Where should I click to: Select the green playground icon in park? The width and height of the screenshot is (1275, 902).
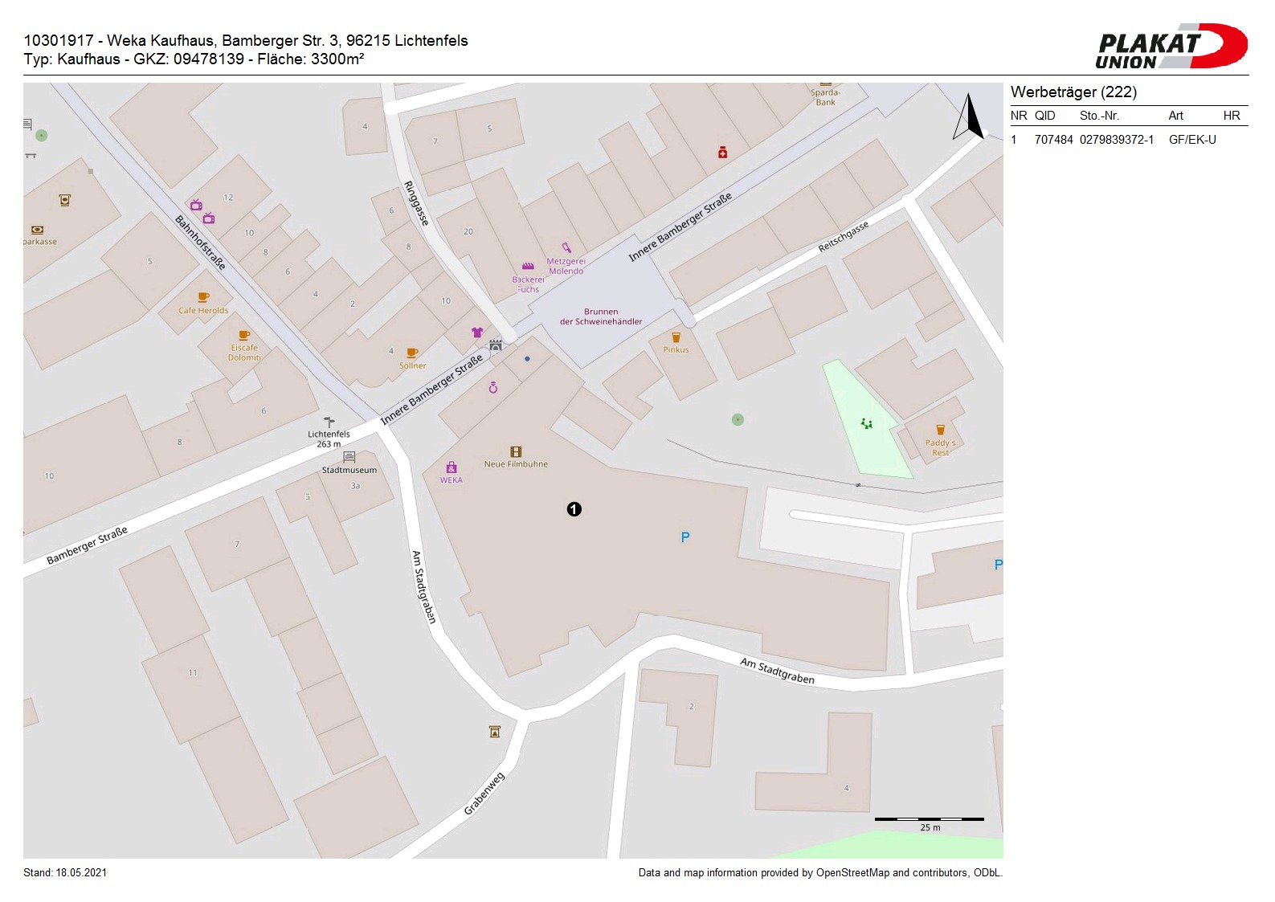coord(866,423)
